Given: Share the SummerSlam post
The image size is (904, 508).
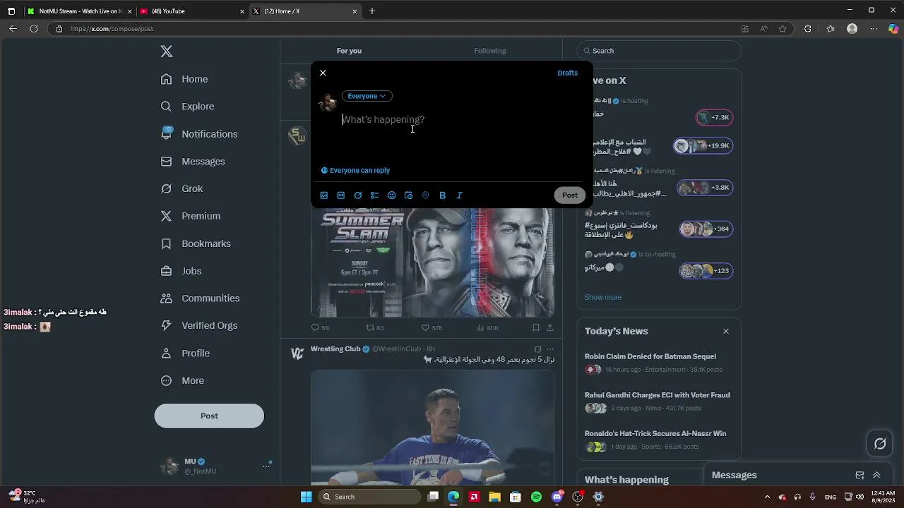Looking at the screenshot, I should click(550, 327).
